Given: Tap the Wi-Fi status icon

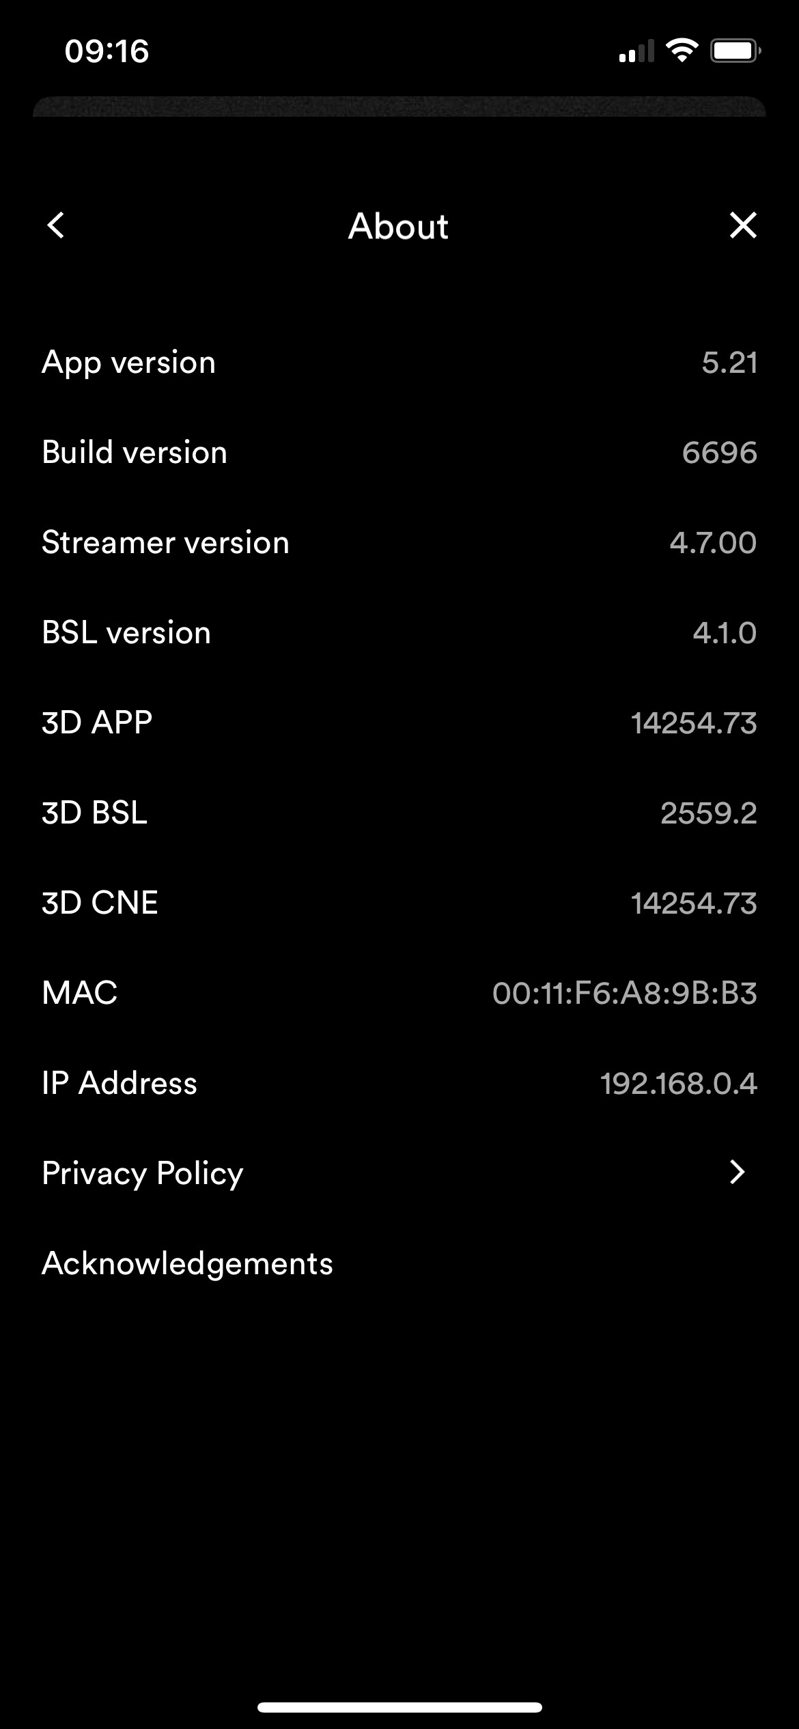Looking at the screenshot, I should [681, 51].
